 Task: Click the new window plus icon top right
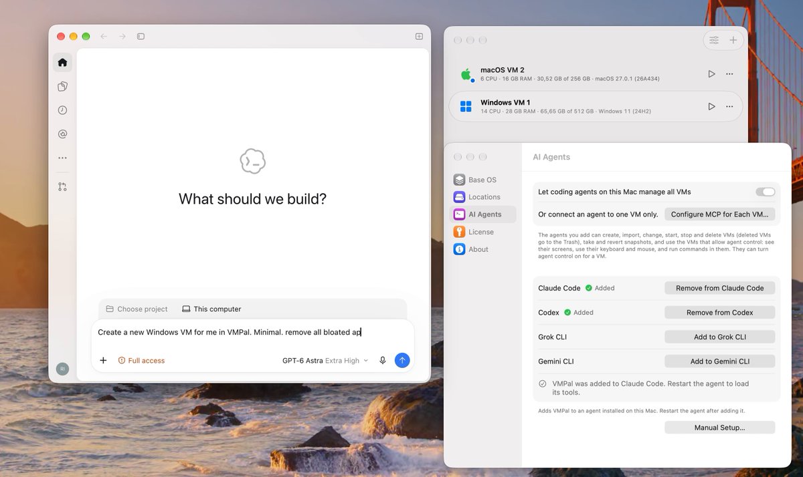pos(419,36)
